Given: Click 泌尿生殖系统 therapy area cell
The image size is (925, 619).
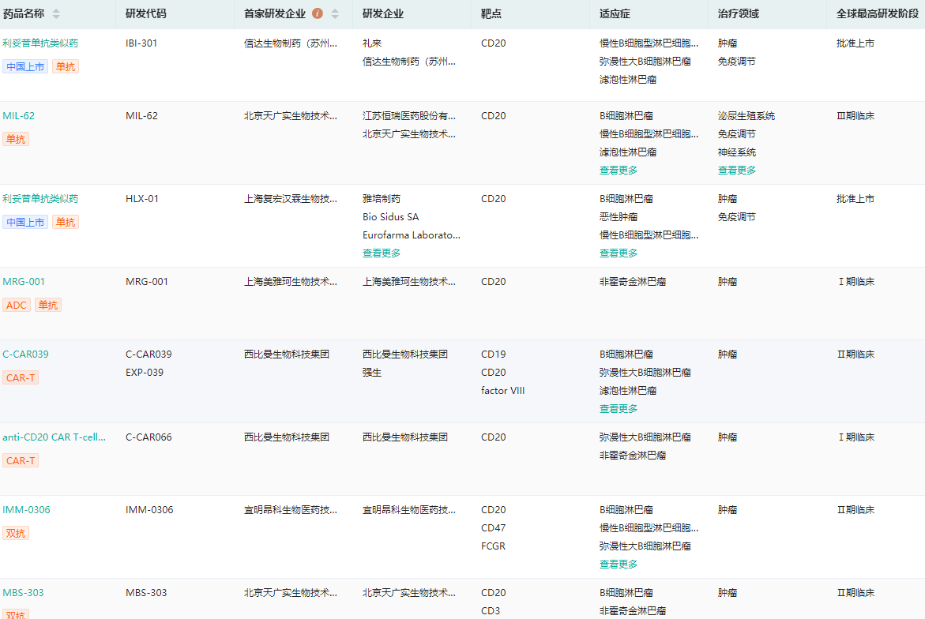Looking at the screenshot, I should [746, 116].
